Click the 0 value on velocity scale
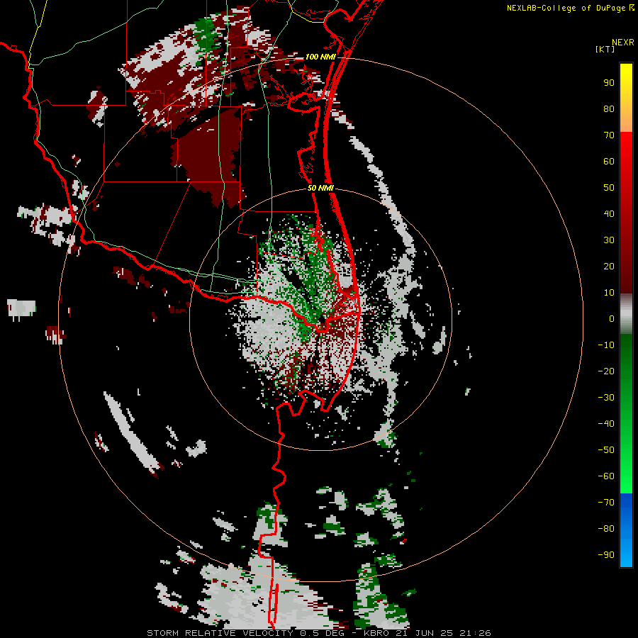The width and height of the screenshot is (638, 638). [612, 319]
